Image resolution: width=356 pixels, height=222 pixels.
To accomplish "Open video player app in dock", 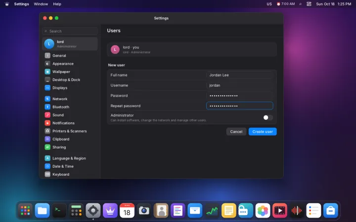I will coord(279,211).
